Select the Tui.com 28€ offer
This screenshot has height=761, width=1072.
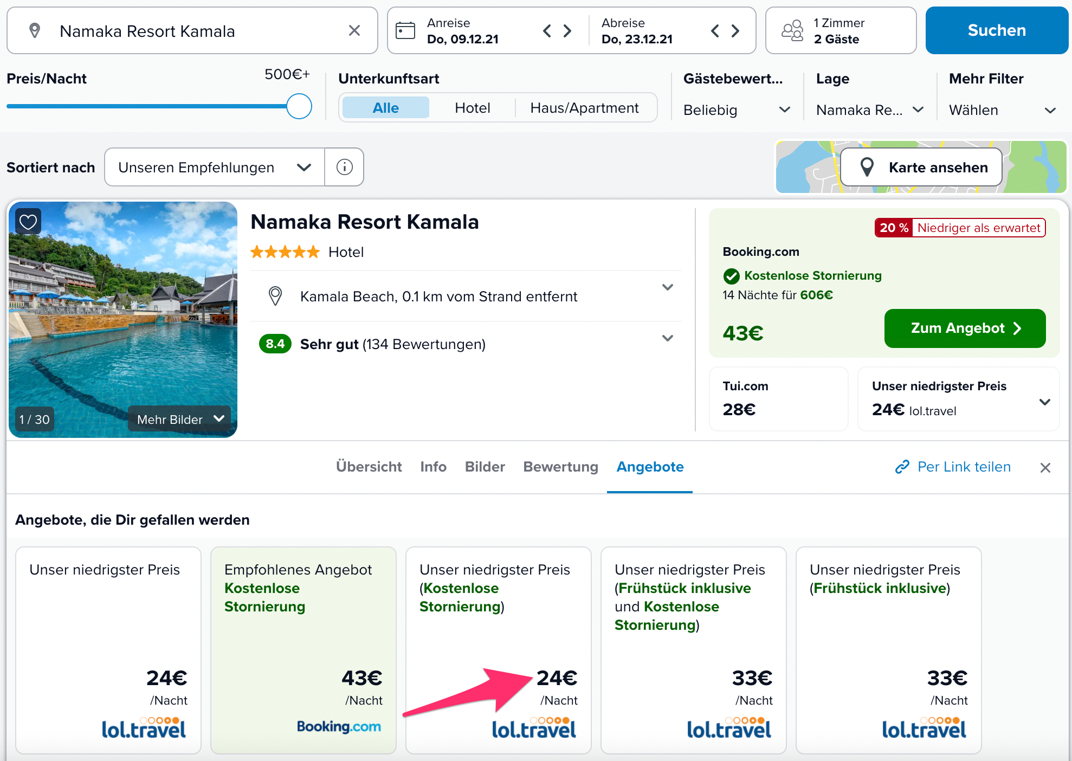[x=778, y=398]
